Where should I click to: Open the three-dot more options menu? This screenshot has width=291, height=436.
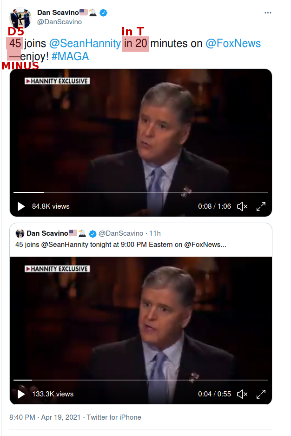[268, 13]
